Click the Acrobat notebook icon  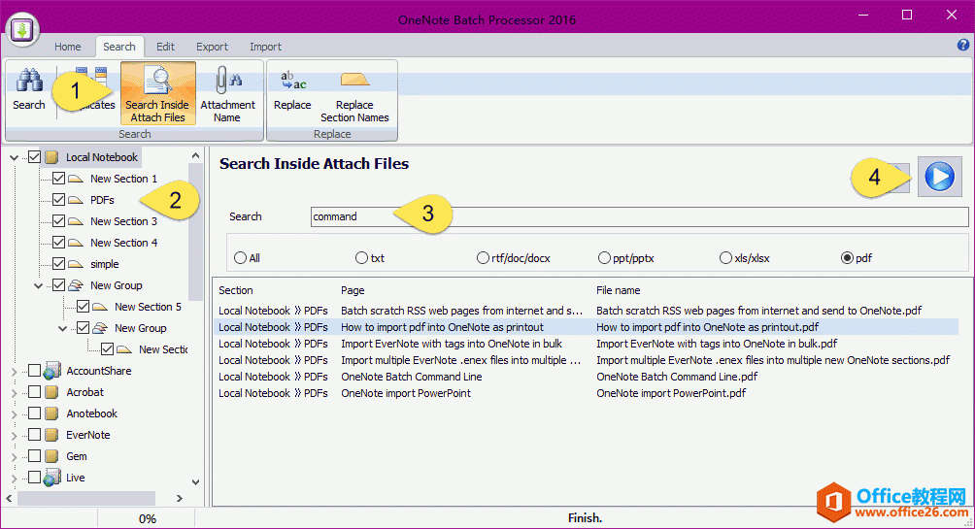click(x=51, y=392)
